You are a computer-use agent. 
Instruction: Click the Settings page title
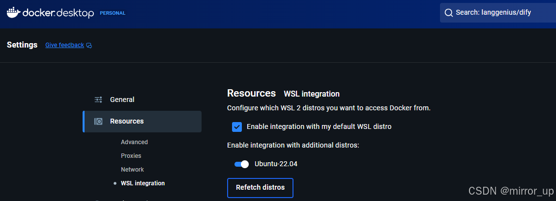point(22,45)
